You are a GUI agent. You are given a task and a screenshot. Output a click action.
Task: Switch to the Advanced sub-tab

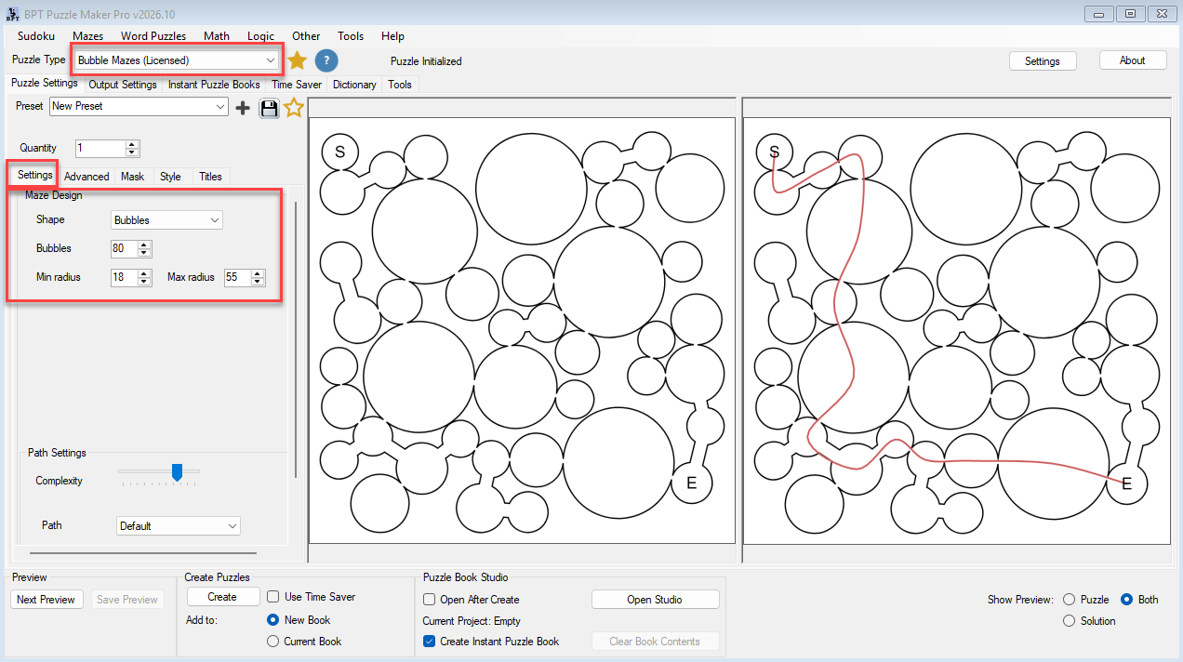86,177
